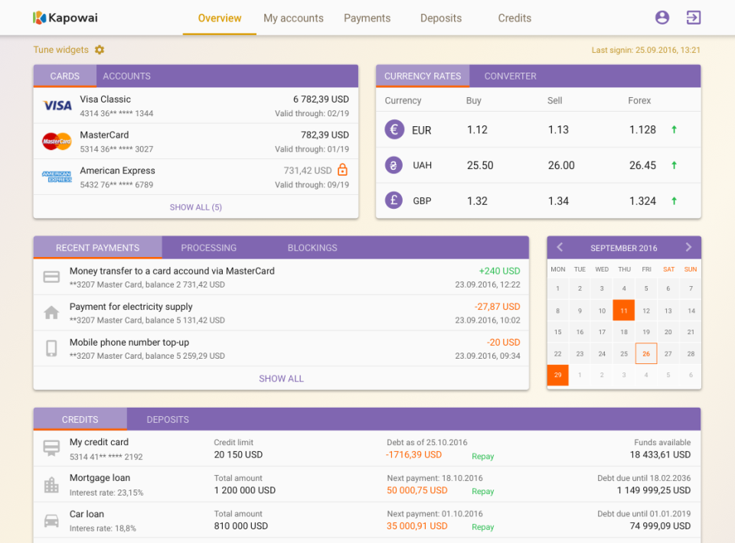Click Tune widgets link
Image resolution: width=735 pixels, height=543 pixels.
click(61, 50)
